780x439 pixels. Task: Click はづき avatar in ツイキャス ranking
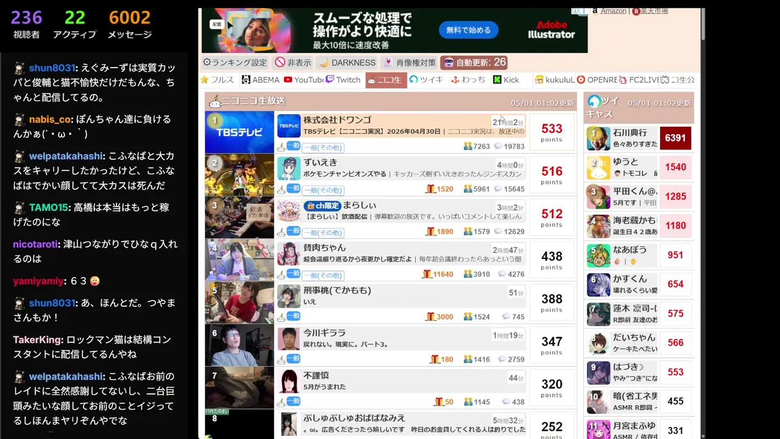coord(598,373)
